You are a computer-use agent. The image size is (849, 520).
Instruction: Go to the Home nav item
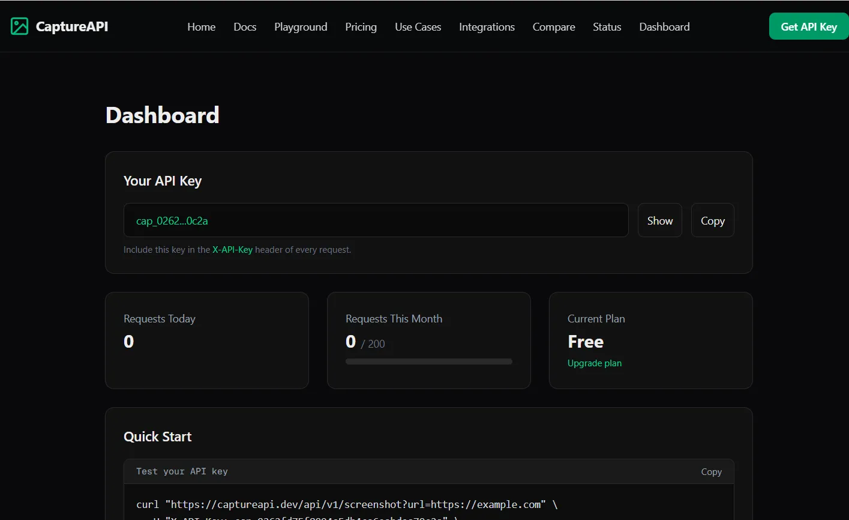pyautogui.click(x=202, y=27)
